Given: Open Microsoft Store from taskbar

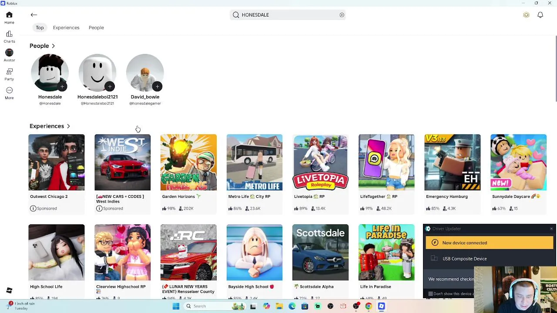Looking at the screenshot, I should 305,306.
